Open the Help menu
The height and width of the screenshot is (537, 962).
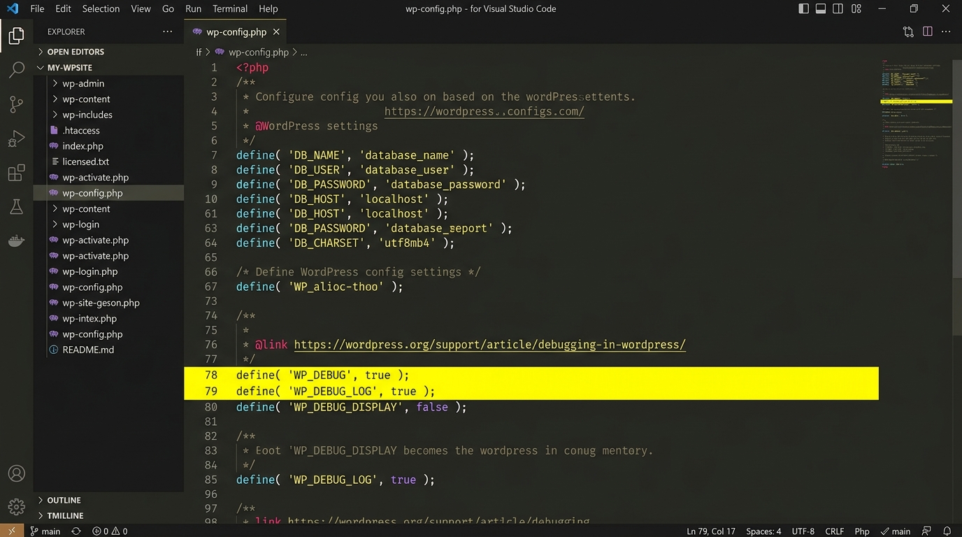tap(268, 8)
